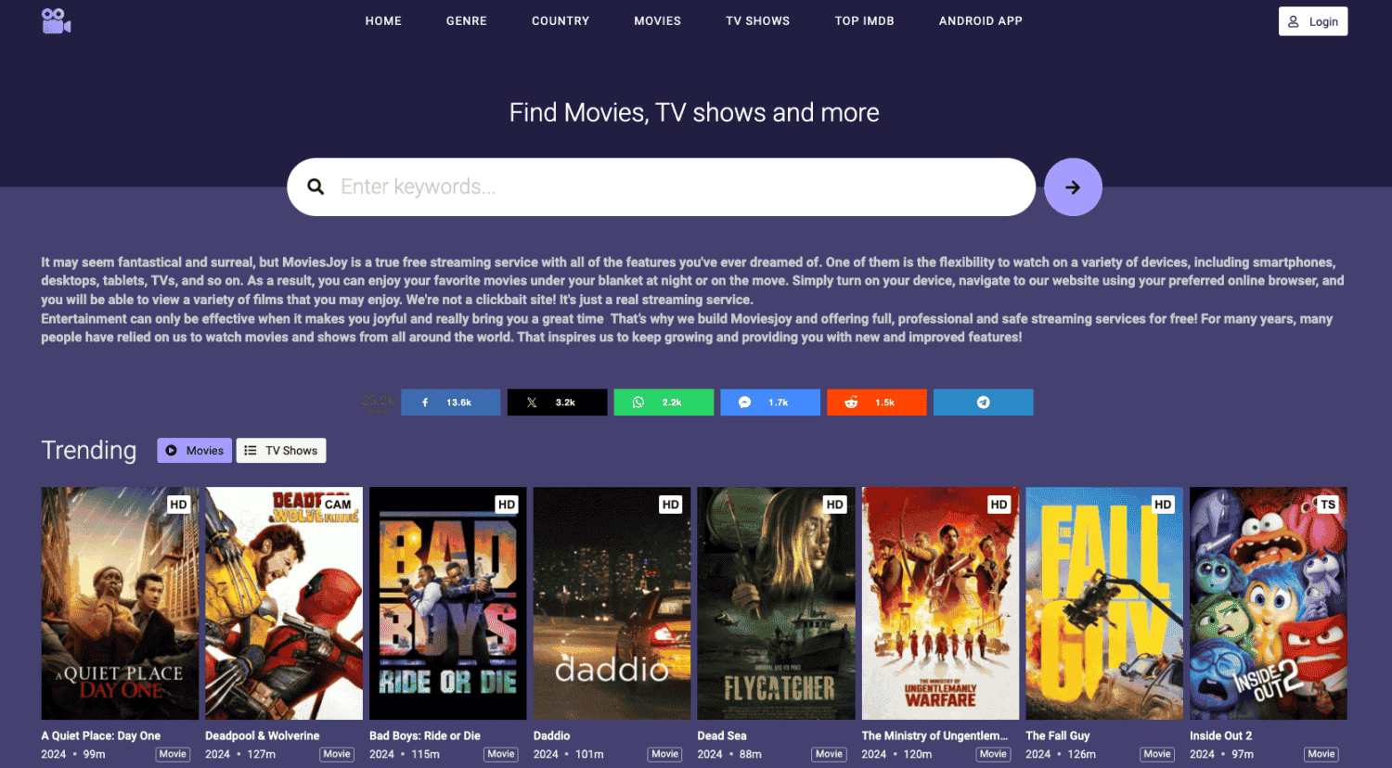This screenshot has height=768, width=1392.
Task: Open the movie titled Daddio
Action: [x=612, y=603]
